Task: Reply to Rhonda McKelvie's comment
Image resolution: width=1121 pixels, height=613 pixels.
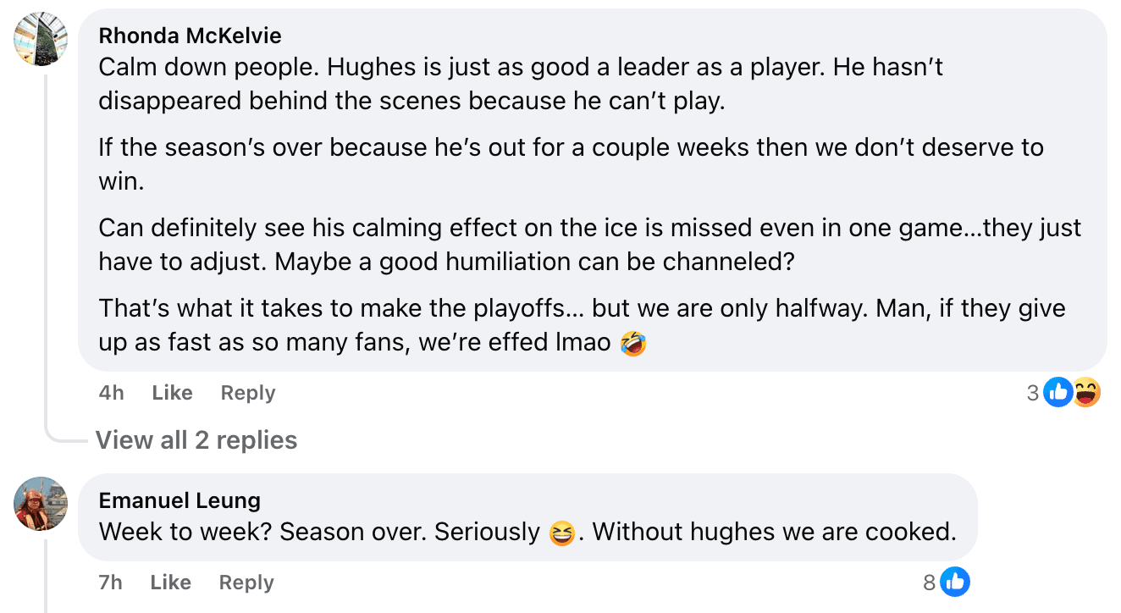Action: [x=247, y=393]
